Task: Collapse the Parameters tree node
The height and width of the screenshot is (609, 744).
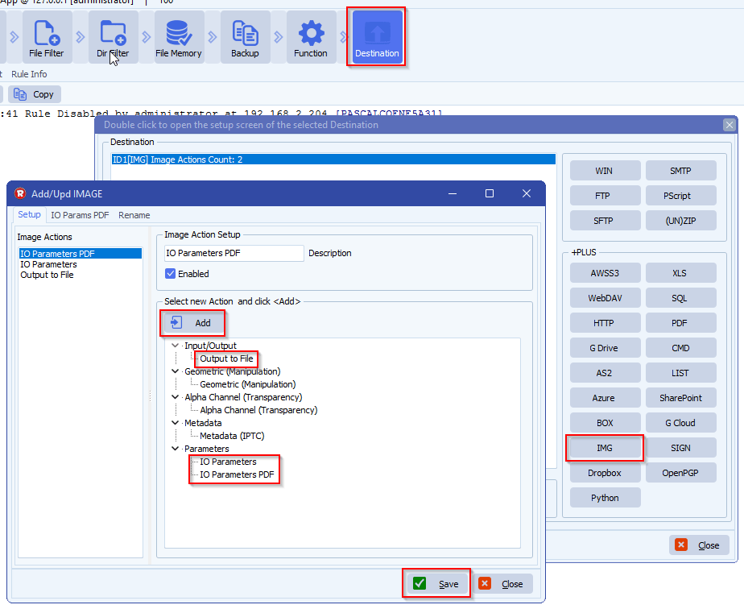Action: click(x=175, y=449)
